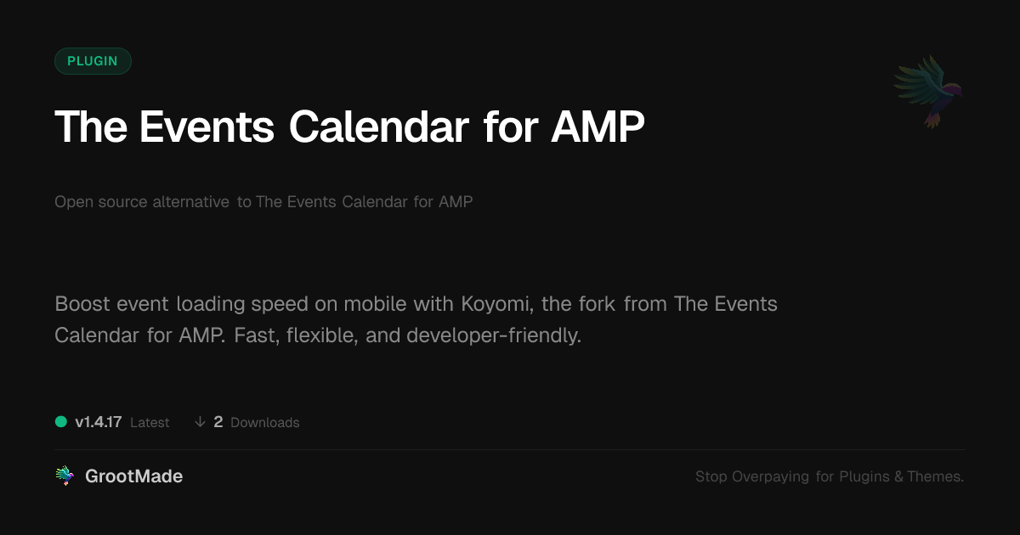Select the green PLUGIN badge
Screen dimensions: 1020x535
pos(93,61)
